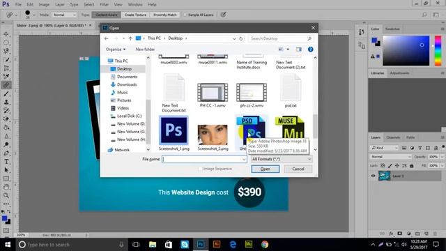
Task: Open the file format All Formats dropdown
Action: pyautogui.click(x=282, y=159)
